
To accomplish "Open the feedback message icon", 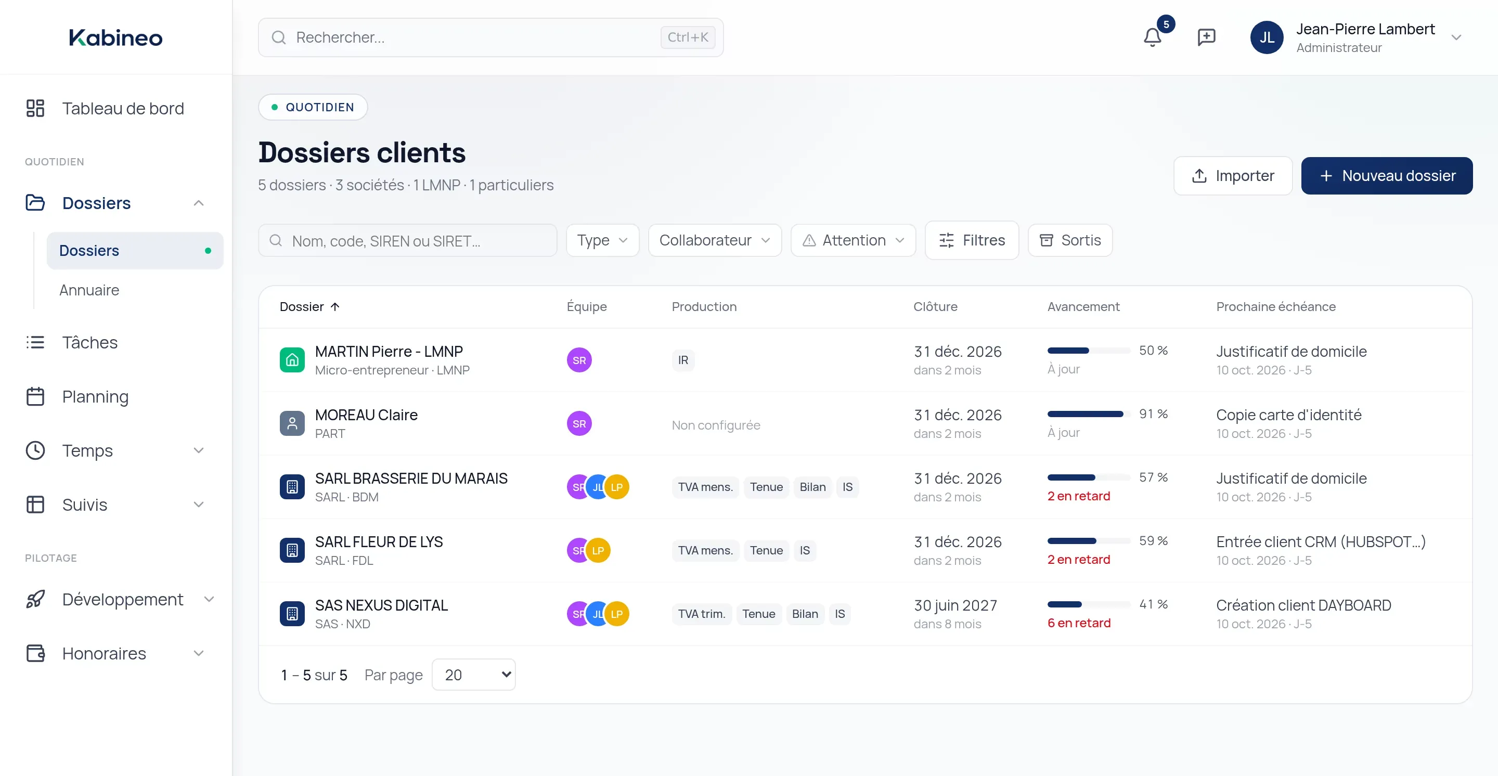I will click(x=1206, y=37).
